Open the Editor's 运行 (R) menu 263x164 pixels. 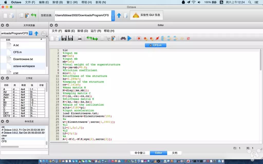pyautogui.click(x=96, y=31)
